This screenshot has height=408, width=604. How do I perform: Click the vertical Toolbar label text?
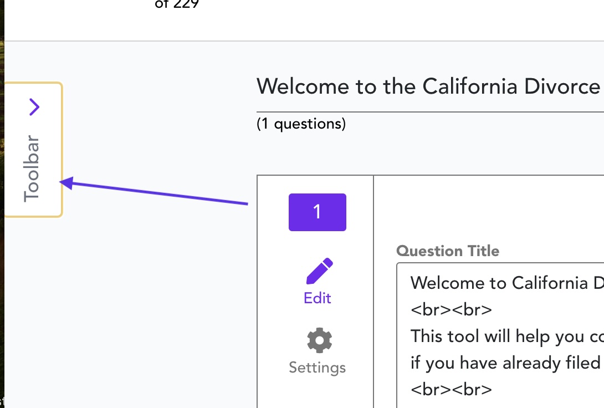[x=31, y=169]
